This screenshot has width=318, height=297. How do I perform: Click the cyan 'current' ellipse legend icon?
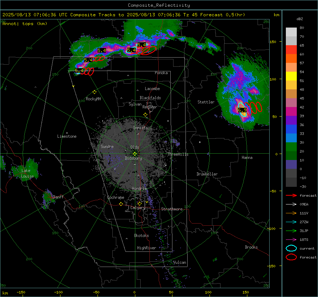291,248
